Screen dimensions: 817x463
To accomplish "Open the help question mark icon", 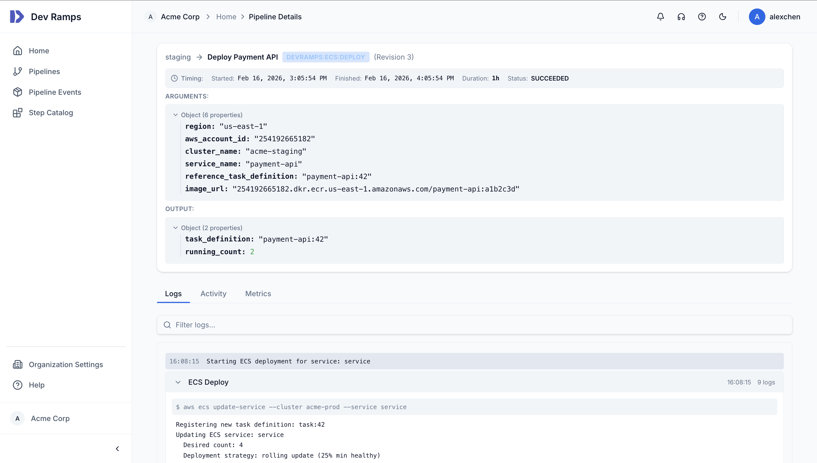I will point(702,16).
